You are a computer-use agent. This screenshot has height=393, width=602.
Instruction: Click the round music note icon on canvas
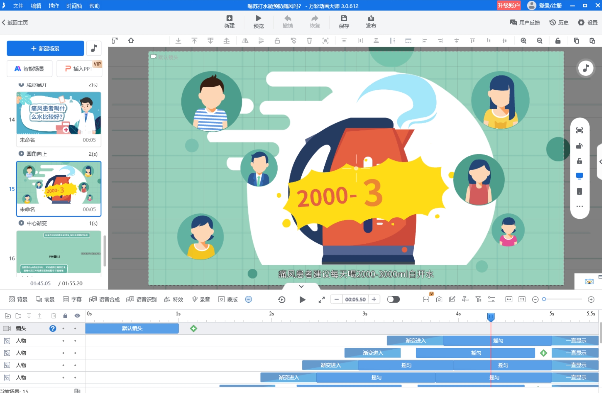(585, 68)
